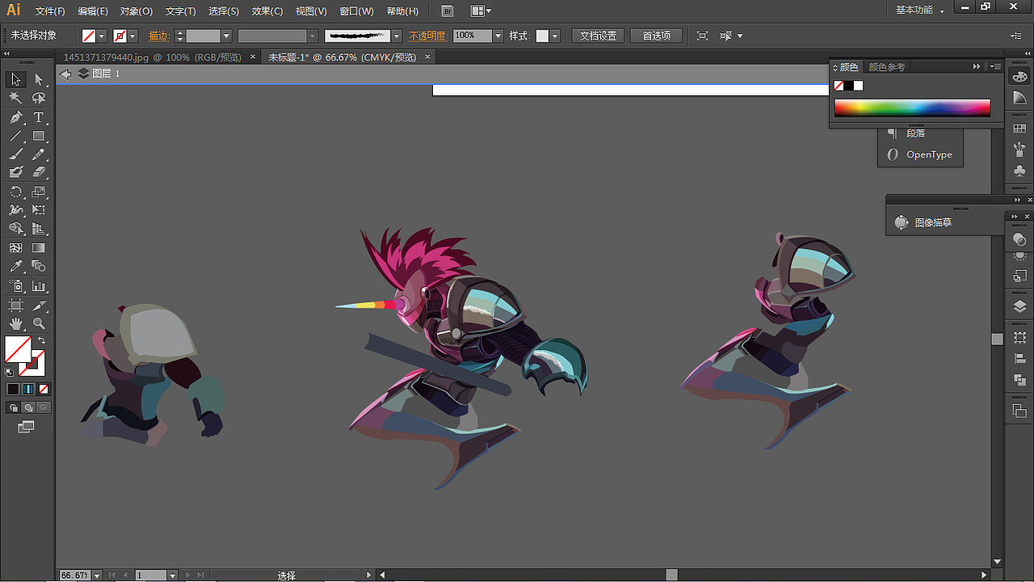Screen dimensions: 1034x582
Task: Select the Eraser tool
Action: [x=39, y=172]
